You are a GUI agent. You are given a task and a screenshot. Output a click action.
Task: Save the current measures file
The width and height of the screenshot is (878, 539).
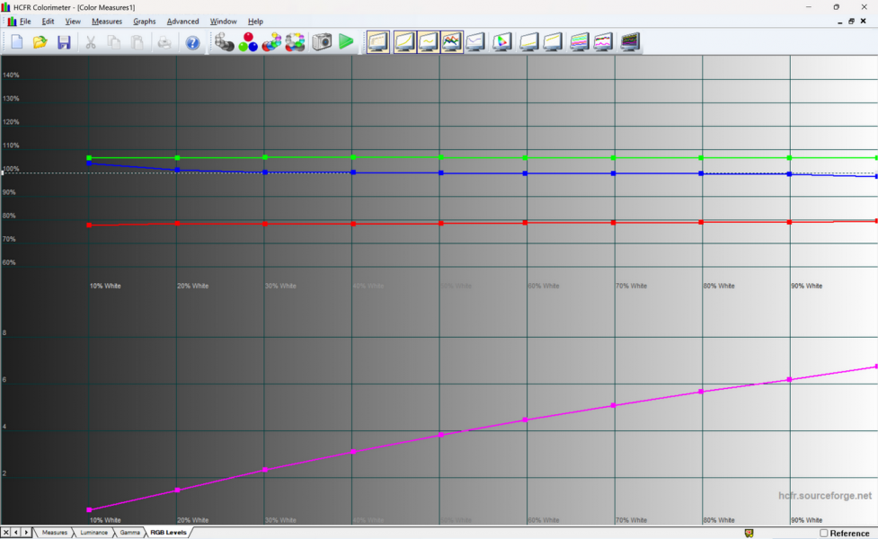pos(64,42)
